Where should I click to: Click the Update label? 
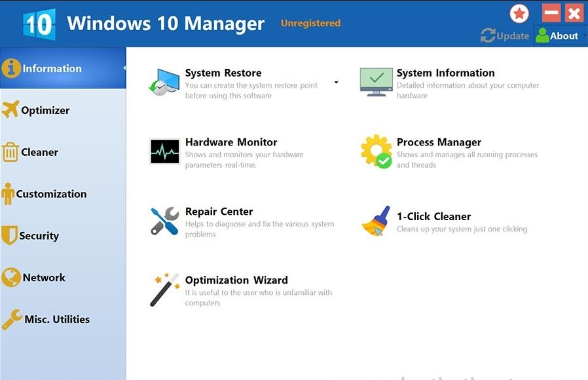[513, 36]
